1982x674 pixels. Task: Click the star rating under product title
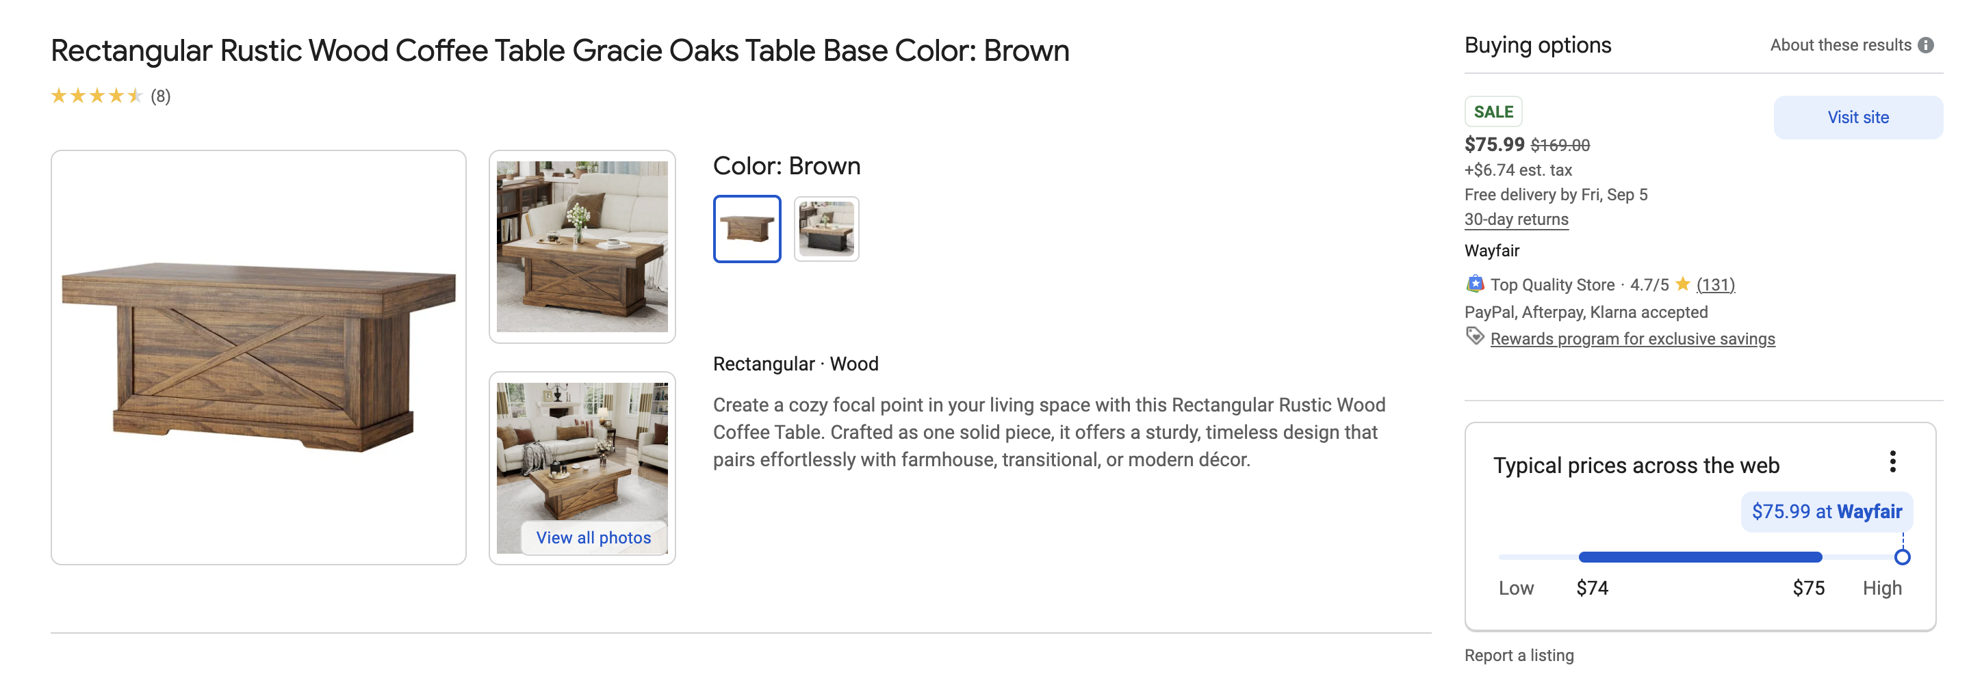[97, 96]
